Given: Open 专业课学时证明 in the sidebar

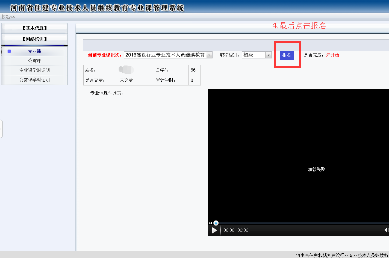Looking at the screenshot, I should pyautogui.click(x=35, y=70).
